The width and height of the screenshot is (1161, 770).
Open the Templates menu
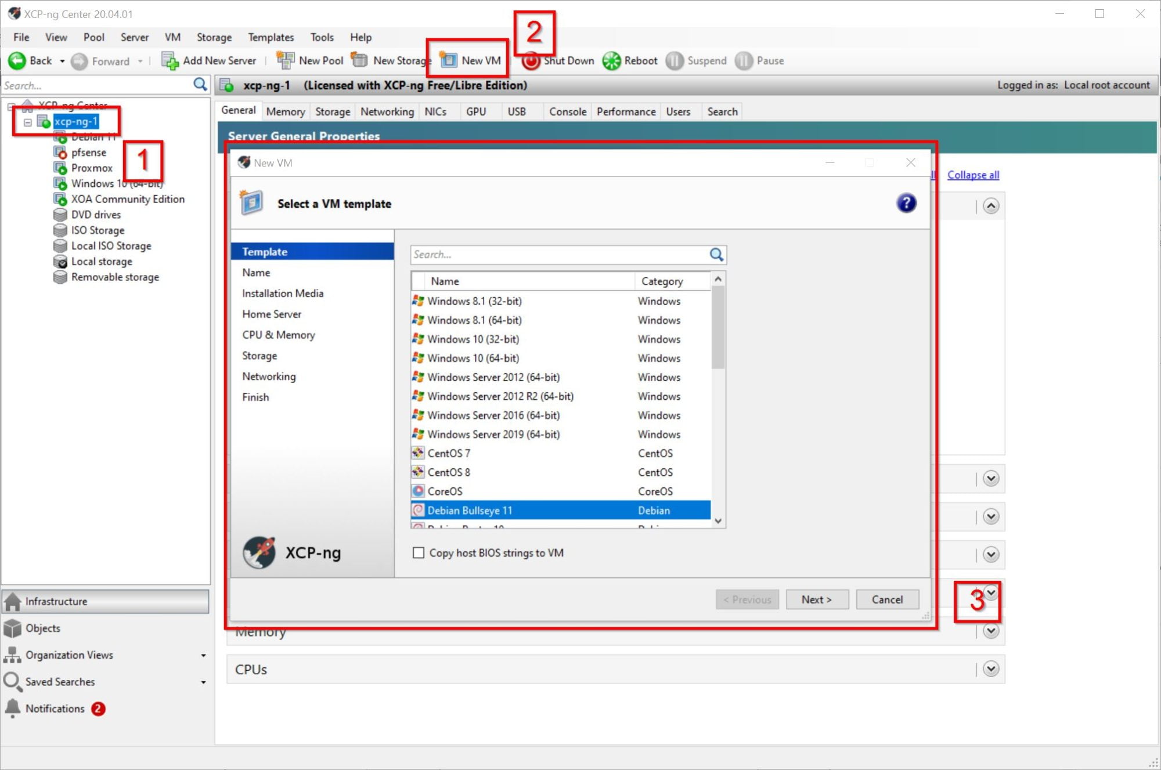(271, 37)
